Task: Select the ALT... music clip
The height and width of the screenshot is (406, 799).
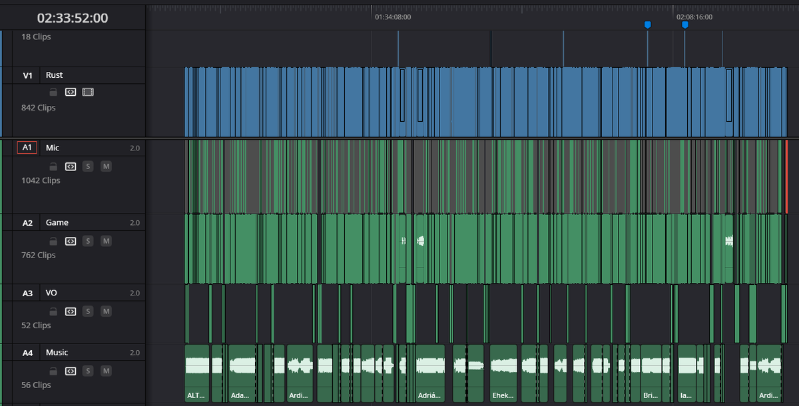Action: pyautogui.click(x=197, y=373)
